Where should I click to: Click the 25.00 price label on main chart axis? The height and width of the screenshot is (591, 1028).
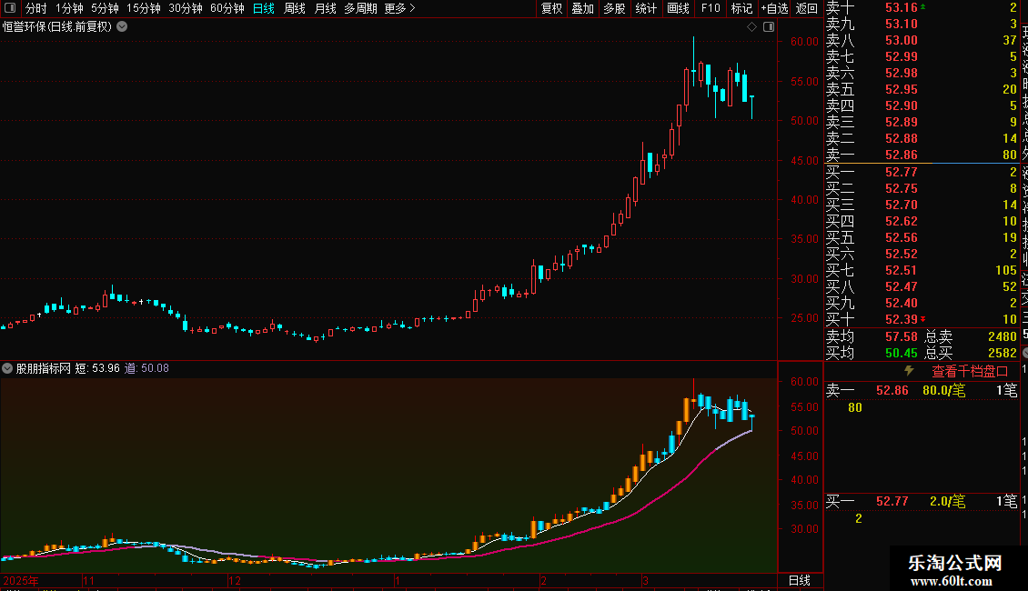pyautogui.click(x=804, y=318)
